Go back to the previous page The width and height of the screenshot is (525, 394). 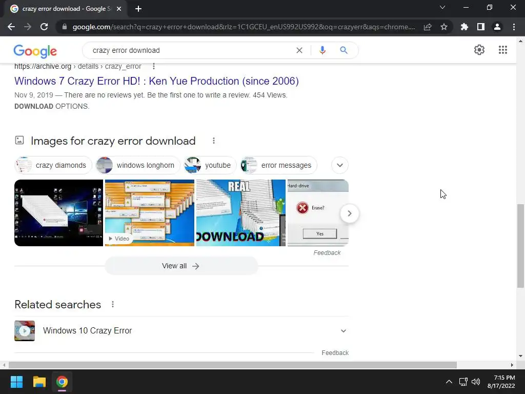pyautogui.click(x=11, y=27)
